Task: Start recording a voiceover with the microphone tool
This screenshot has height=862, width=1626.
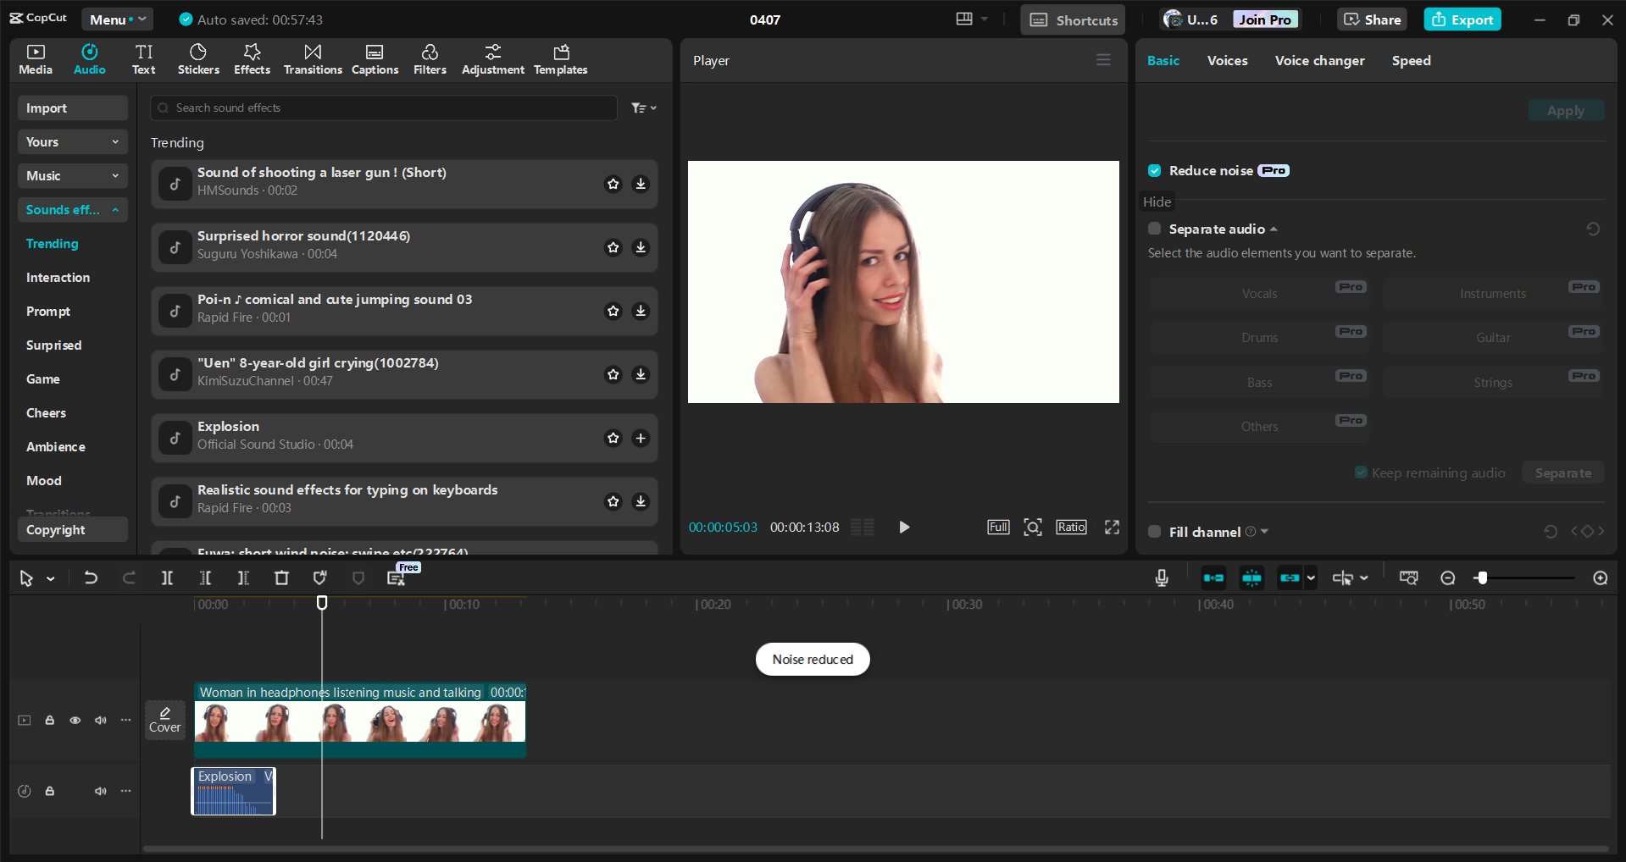Action: tap(1161, 578)
